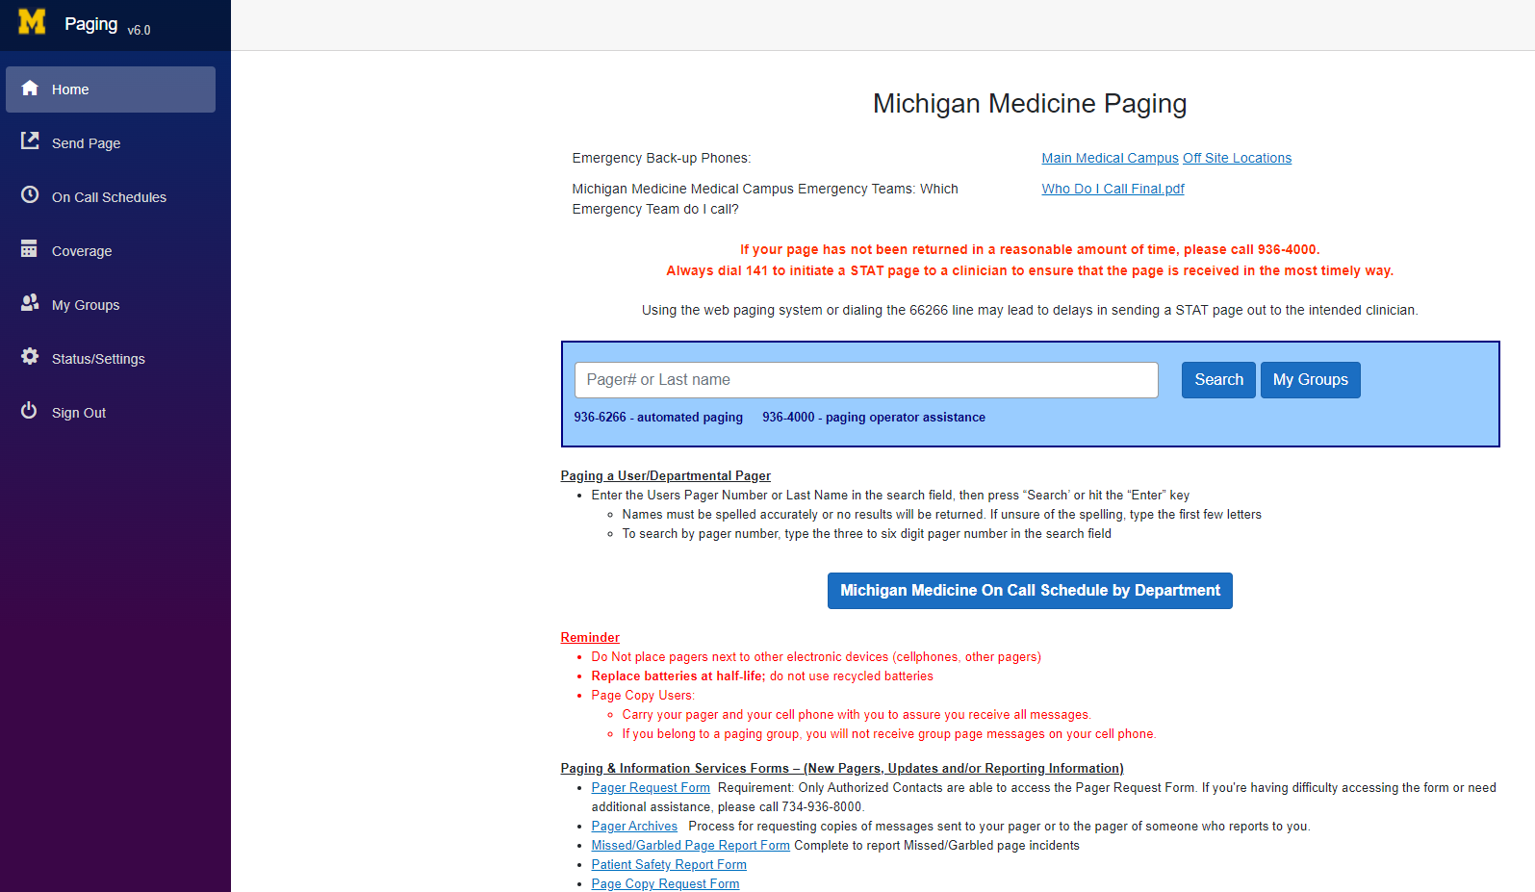The image size is (1535, 892).
Task: Go to On Call Schedules
Action: click(x=111, y=197)
